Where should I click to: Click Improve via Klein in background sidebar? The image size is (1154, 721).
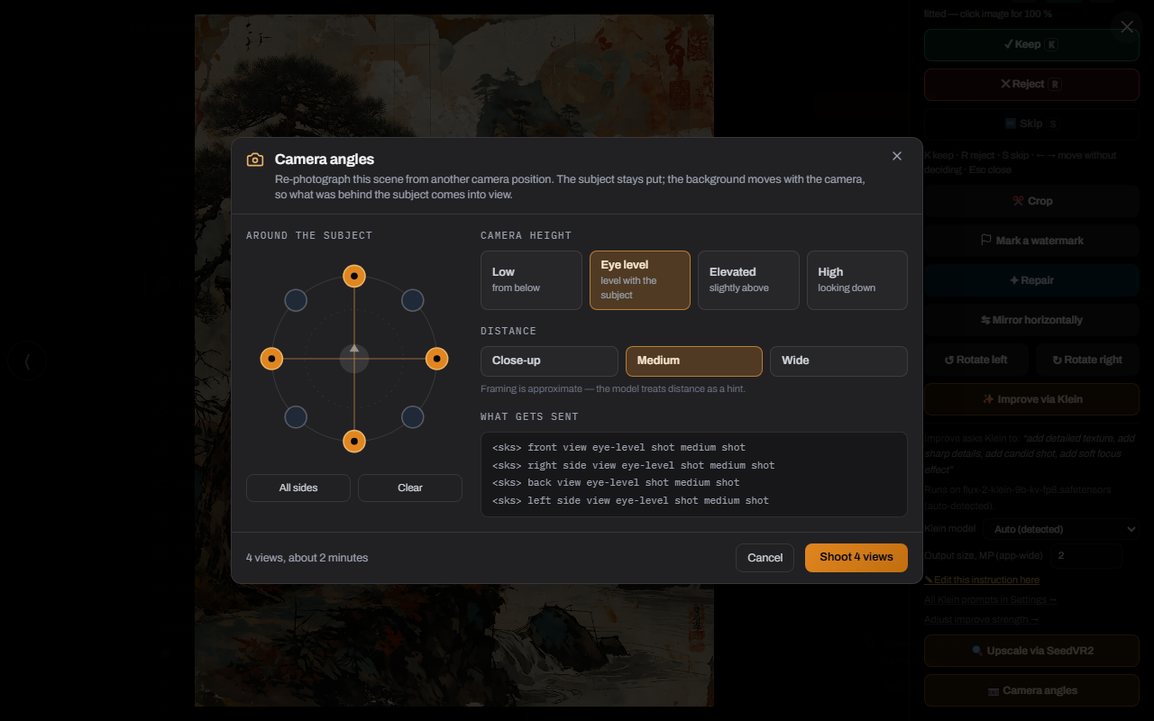tap(1031, 399)
